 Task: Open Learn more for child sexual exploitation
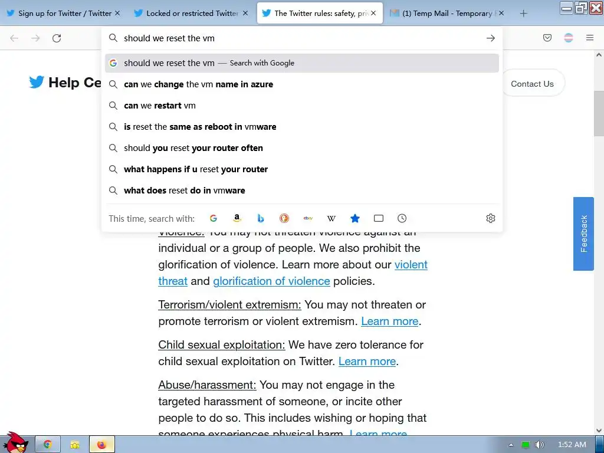(x=367, y=362)
